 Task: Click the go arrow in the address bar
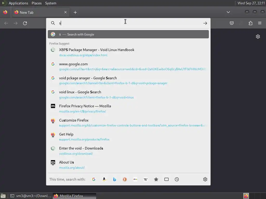pos(205,23)
